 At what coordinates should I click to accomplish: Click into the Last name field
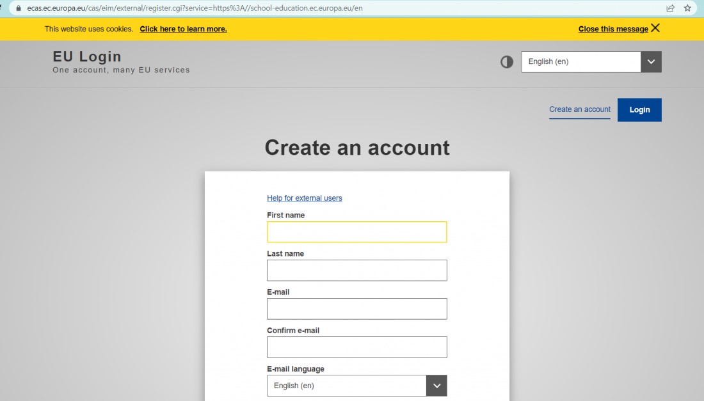click(x=357, y=271)
